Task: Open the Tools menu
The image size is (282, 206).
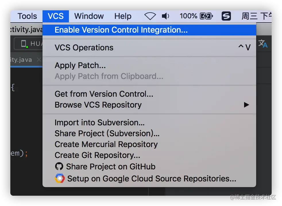Action: click(27, 16)
